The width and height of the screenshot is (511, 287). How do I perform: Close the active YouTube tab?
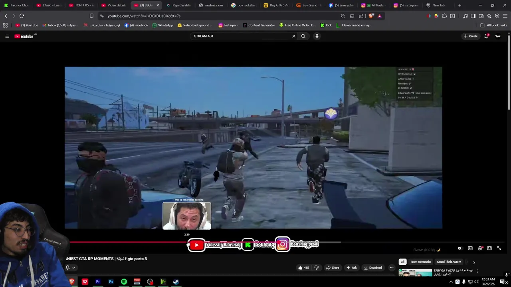click(x=158, y=5)
